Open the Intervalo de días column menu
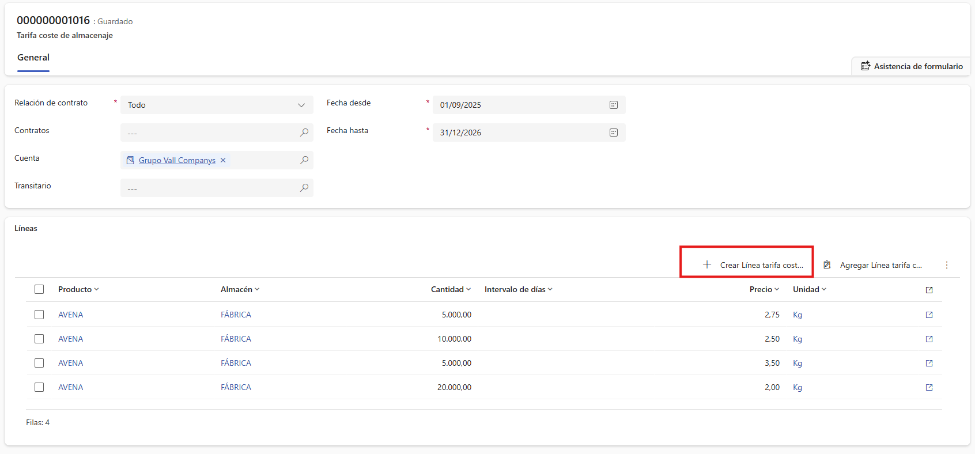The width and height of the screenshot is (975, 454). [518, 289]
